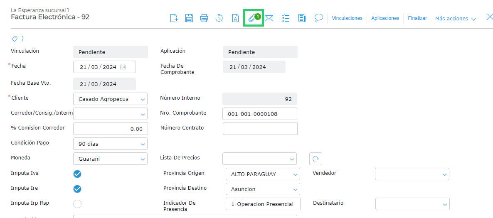This screenshot has height=218, width=493.
Task: Uncheck the Imputa Ire checkbox
Action: [77, 189]
